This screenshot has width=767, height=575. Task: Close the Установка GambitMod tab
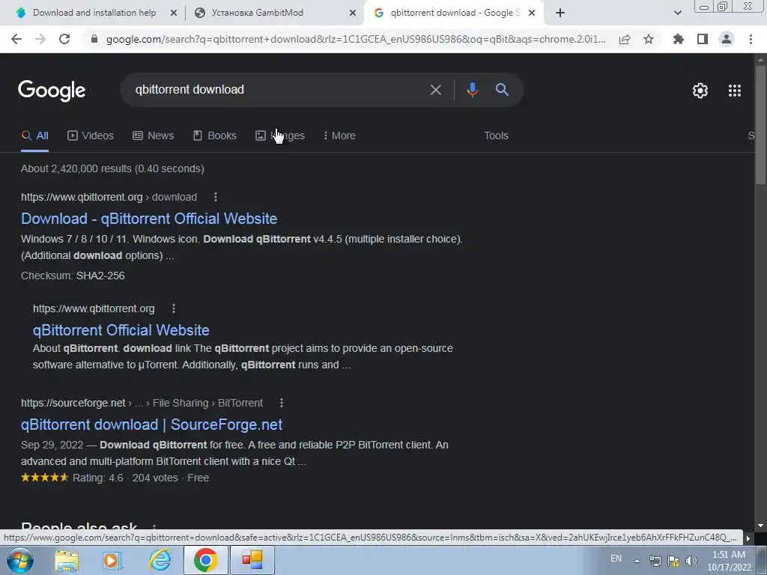[353, 13]
